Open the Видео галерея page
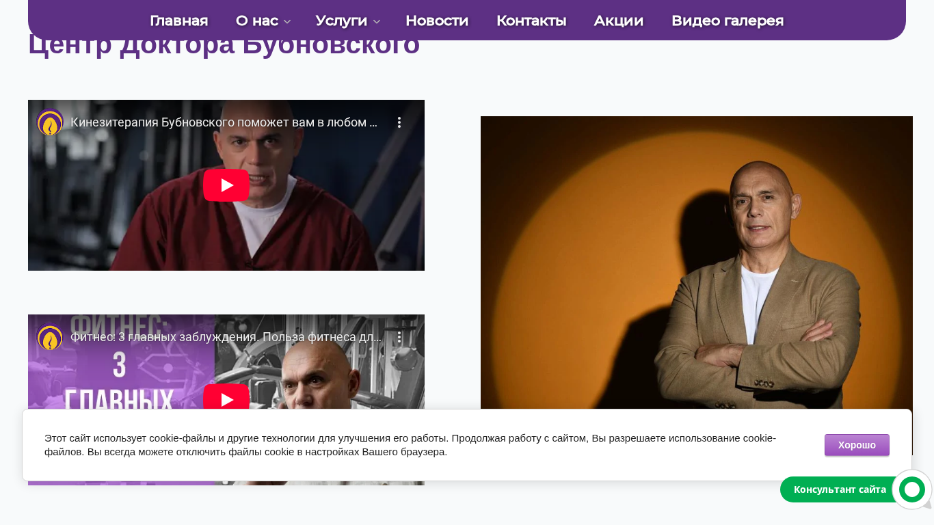Viewport: 934px width, 525px height. 728,21
